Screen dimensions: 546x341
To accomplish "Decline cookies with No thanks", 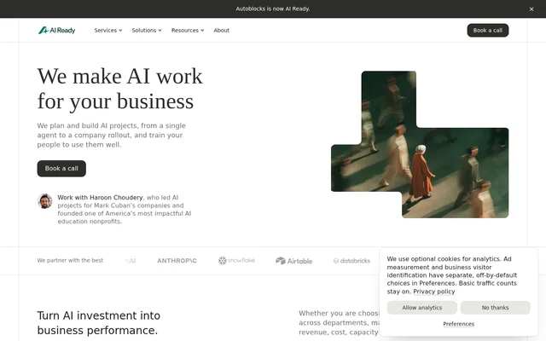I will (495, 308).
